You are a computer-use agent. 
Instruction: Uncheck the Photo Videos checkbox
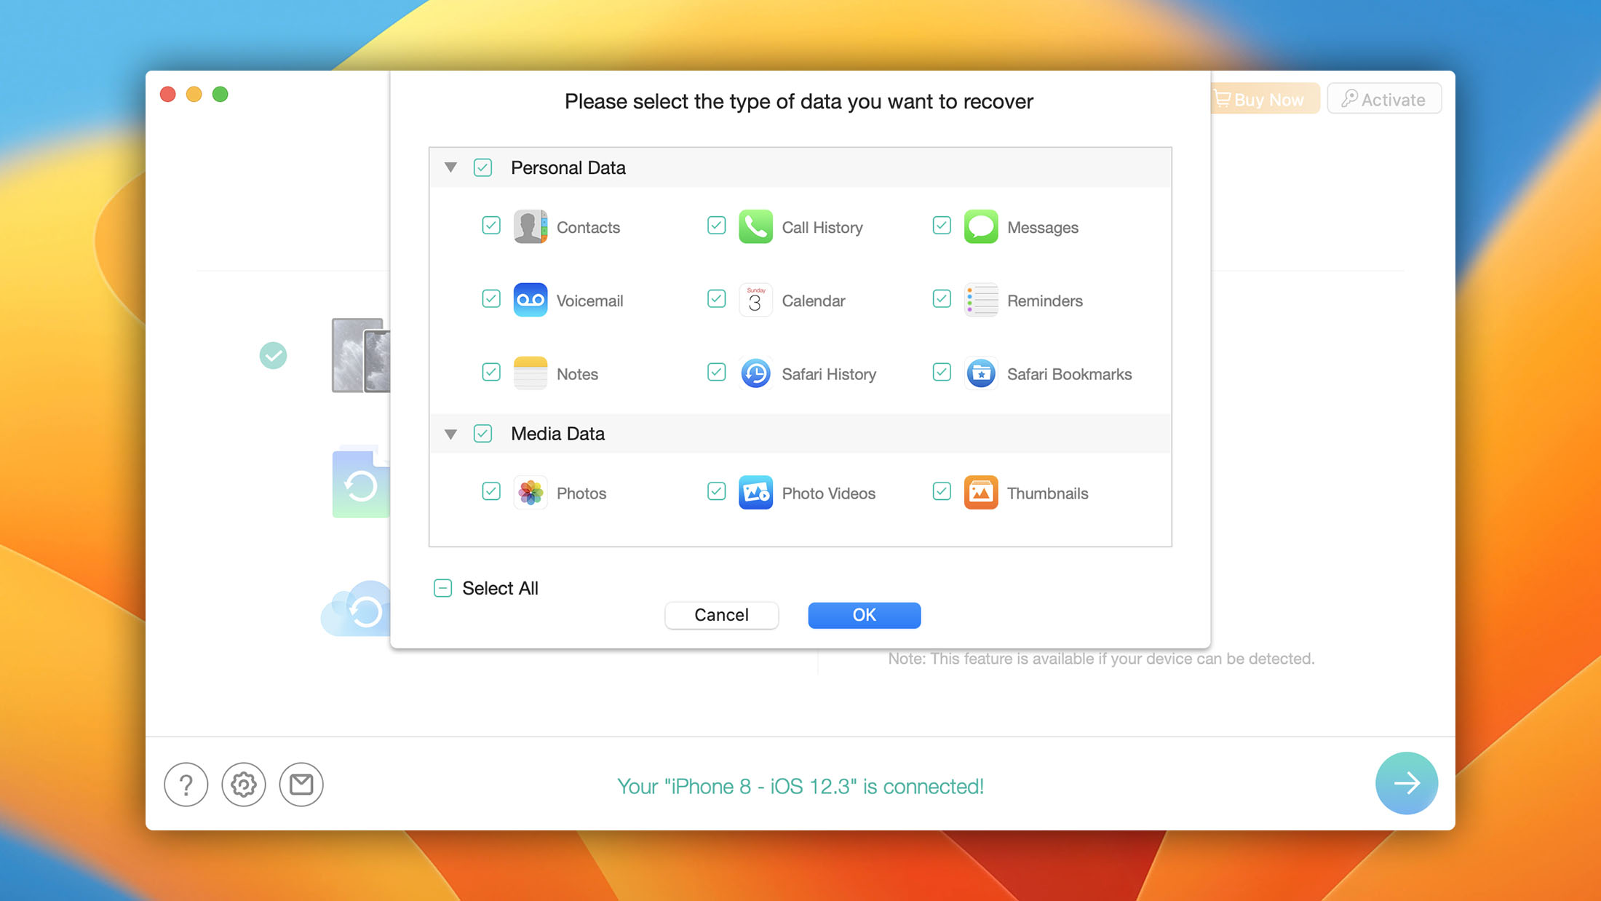[717, 491]
